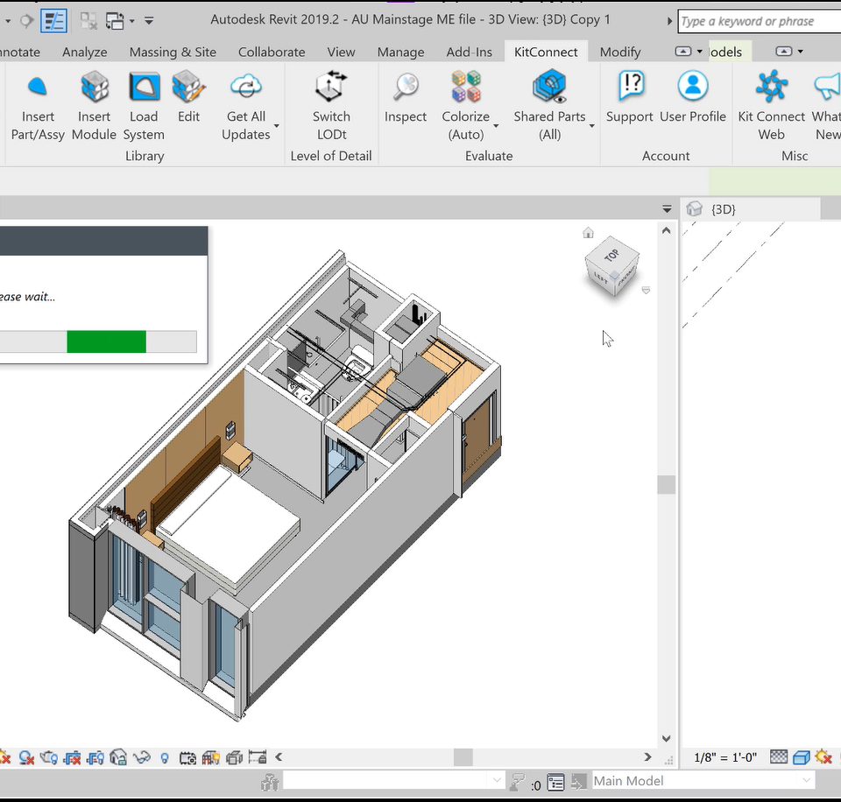Image resolution: width=841 pixels, height=802 pixels.
Task: Click the Shared Parts (All) tool
Action: [x=549, y=106]
